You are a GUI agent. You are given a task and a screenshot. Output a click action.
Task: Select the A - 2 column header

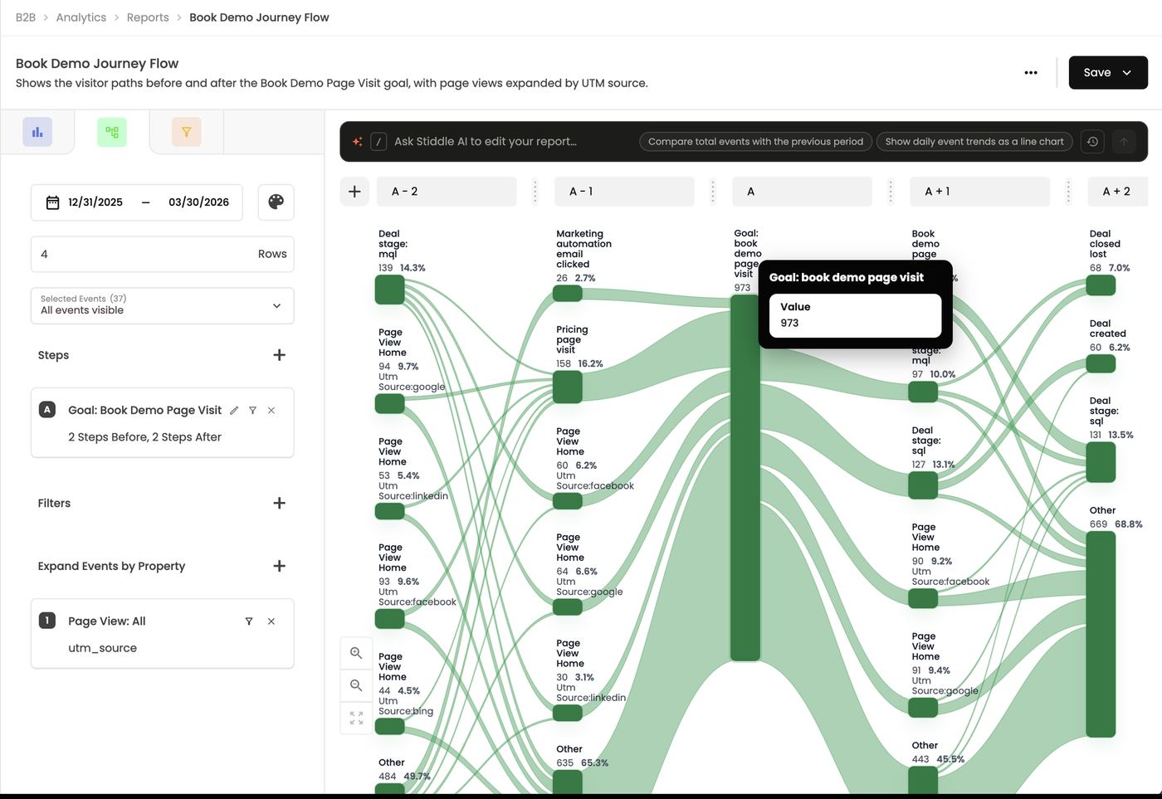(x=447, y=192)
